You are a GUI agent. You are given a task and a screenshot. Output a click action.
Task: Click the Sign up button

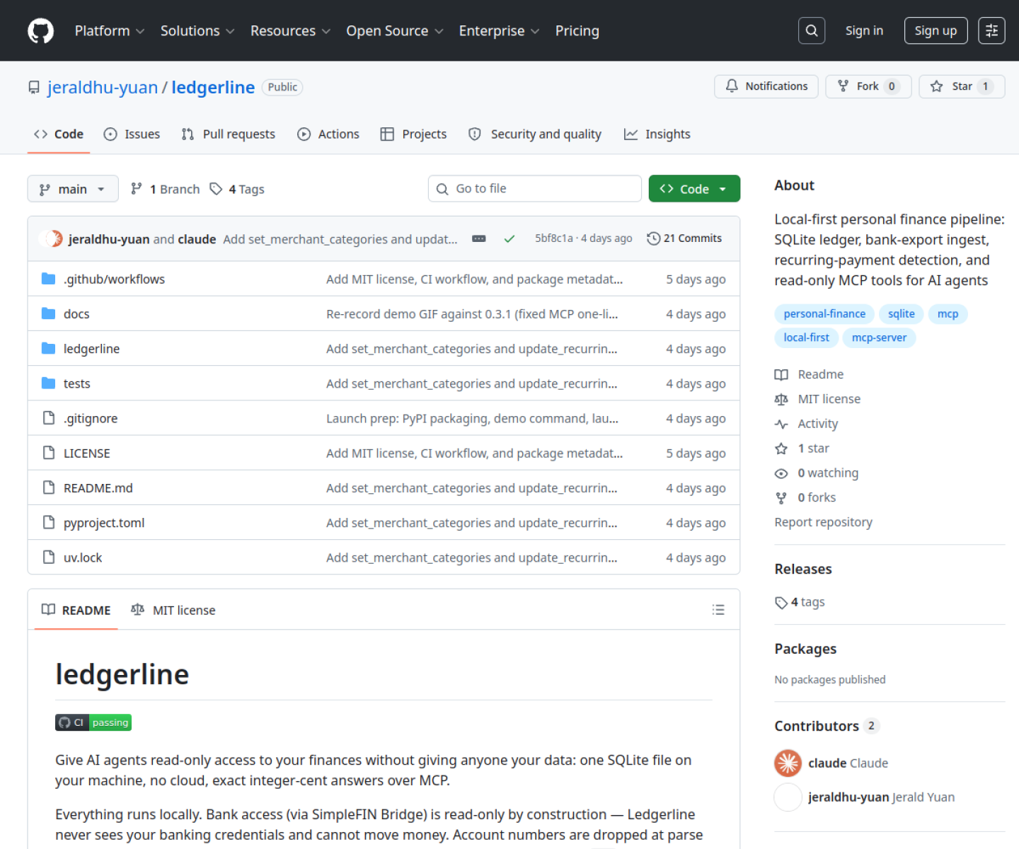[x=935, y=30]
